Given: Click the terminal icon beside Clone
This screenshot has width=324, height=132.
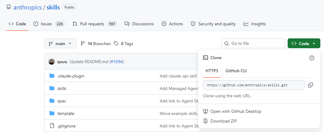Looking at the screenshot, I should point(206,58).
